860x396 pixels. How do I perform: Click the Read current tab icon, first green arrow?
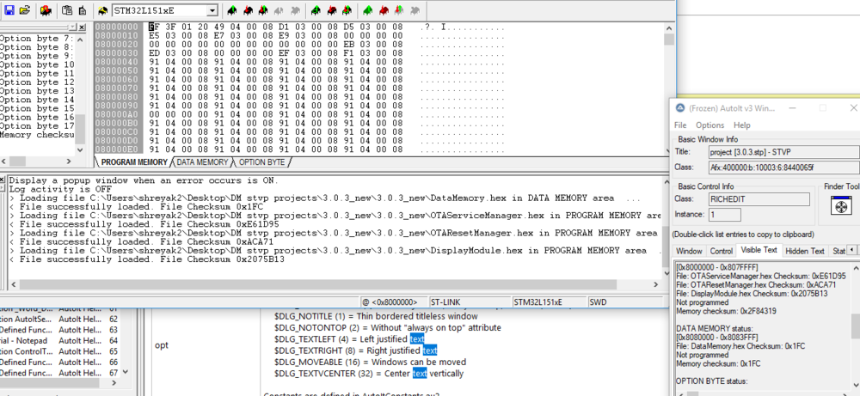pos(232,9)
